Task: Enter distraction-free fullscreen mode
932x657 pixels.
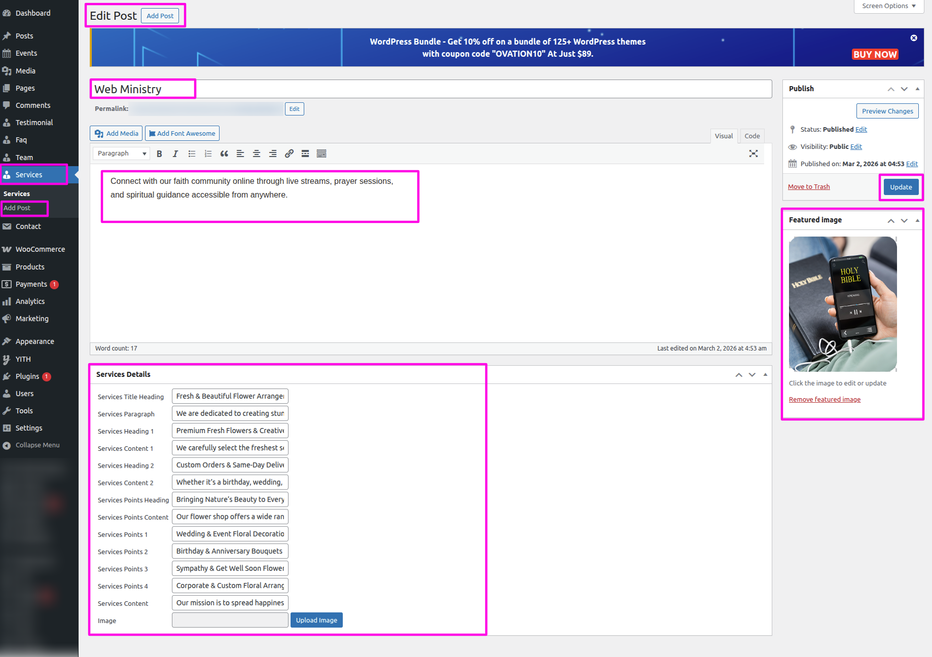Action: pyautogui.click(x=754, y=153)
